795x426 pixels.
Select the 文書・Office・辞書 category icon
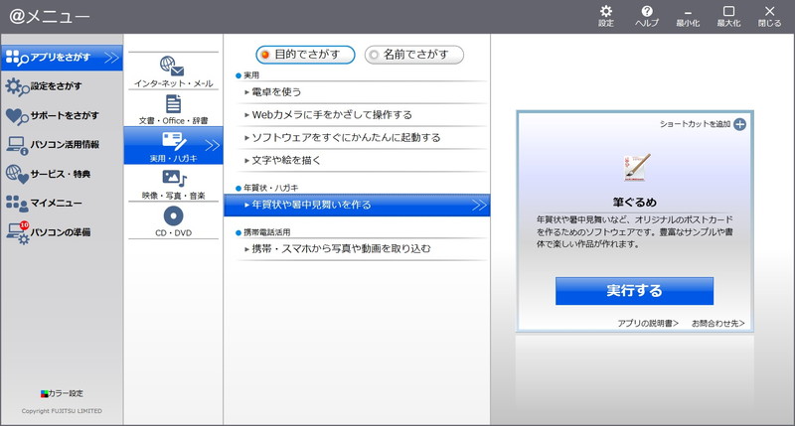click(173, 104)
